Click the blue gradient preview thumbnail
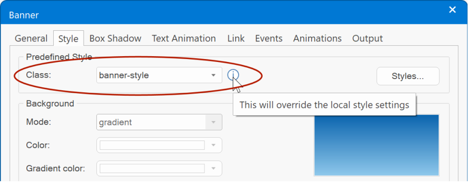 pos(377,145)
